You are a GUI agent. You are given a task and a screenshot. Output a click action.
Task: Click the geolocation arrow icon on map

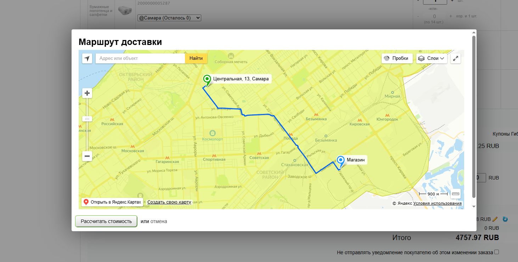(x=87, y=58)
